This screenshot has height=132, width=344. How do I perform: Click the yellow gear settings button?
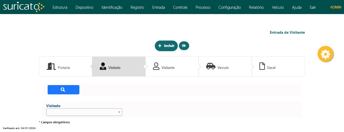click(x=325, y=54)
